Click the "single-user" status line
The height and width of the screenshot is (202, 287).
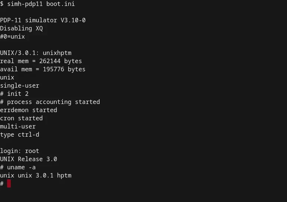tap(19, 85)
